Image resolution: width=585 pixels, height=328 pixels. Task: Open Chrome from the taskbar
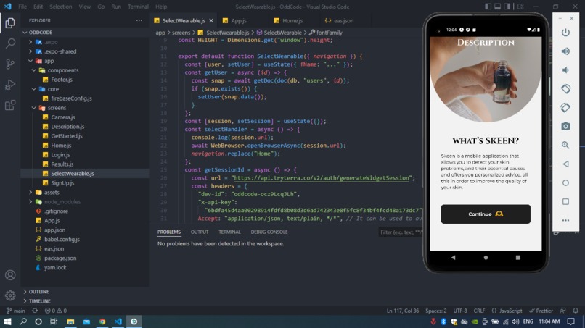(102, 321)
